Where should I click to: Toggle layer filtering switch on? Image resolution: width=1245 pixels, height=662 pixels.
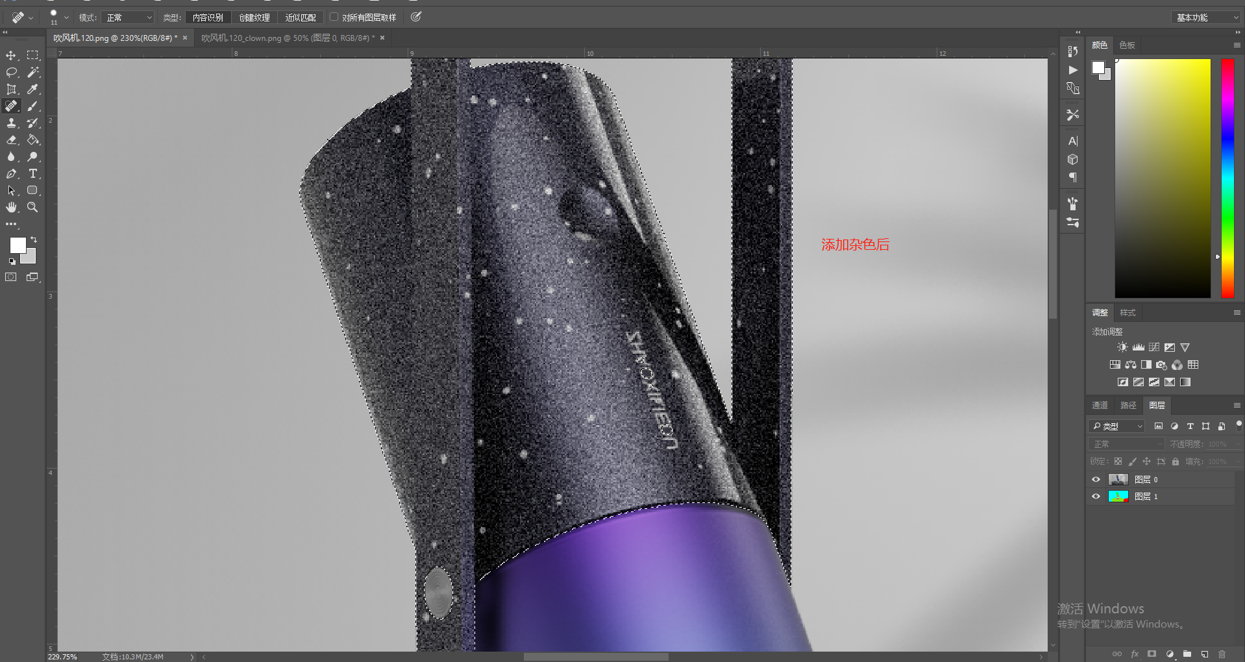[x=1239, y=426]
